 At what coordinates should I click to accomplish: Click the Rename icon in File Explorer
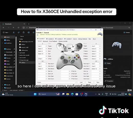click(x=29, y=32)
